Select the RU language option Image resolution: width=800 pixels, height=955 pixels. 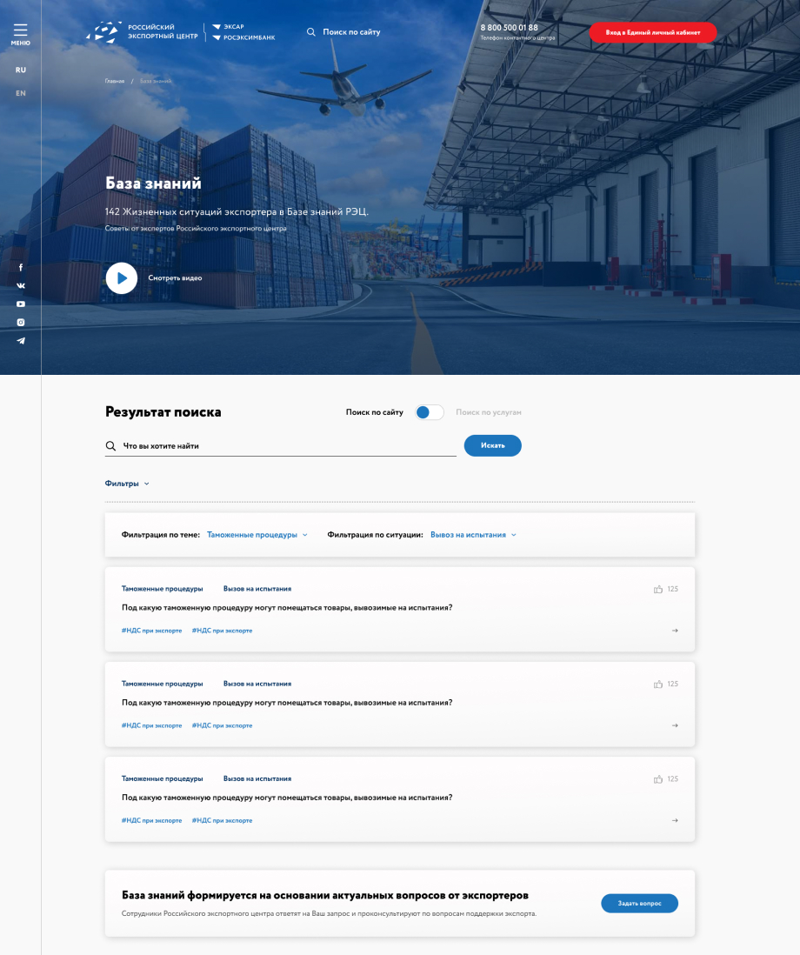point(21,70)
